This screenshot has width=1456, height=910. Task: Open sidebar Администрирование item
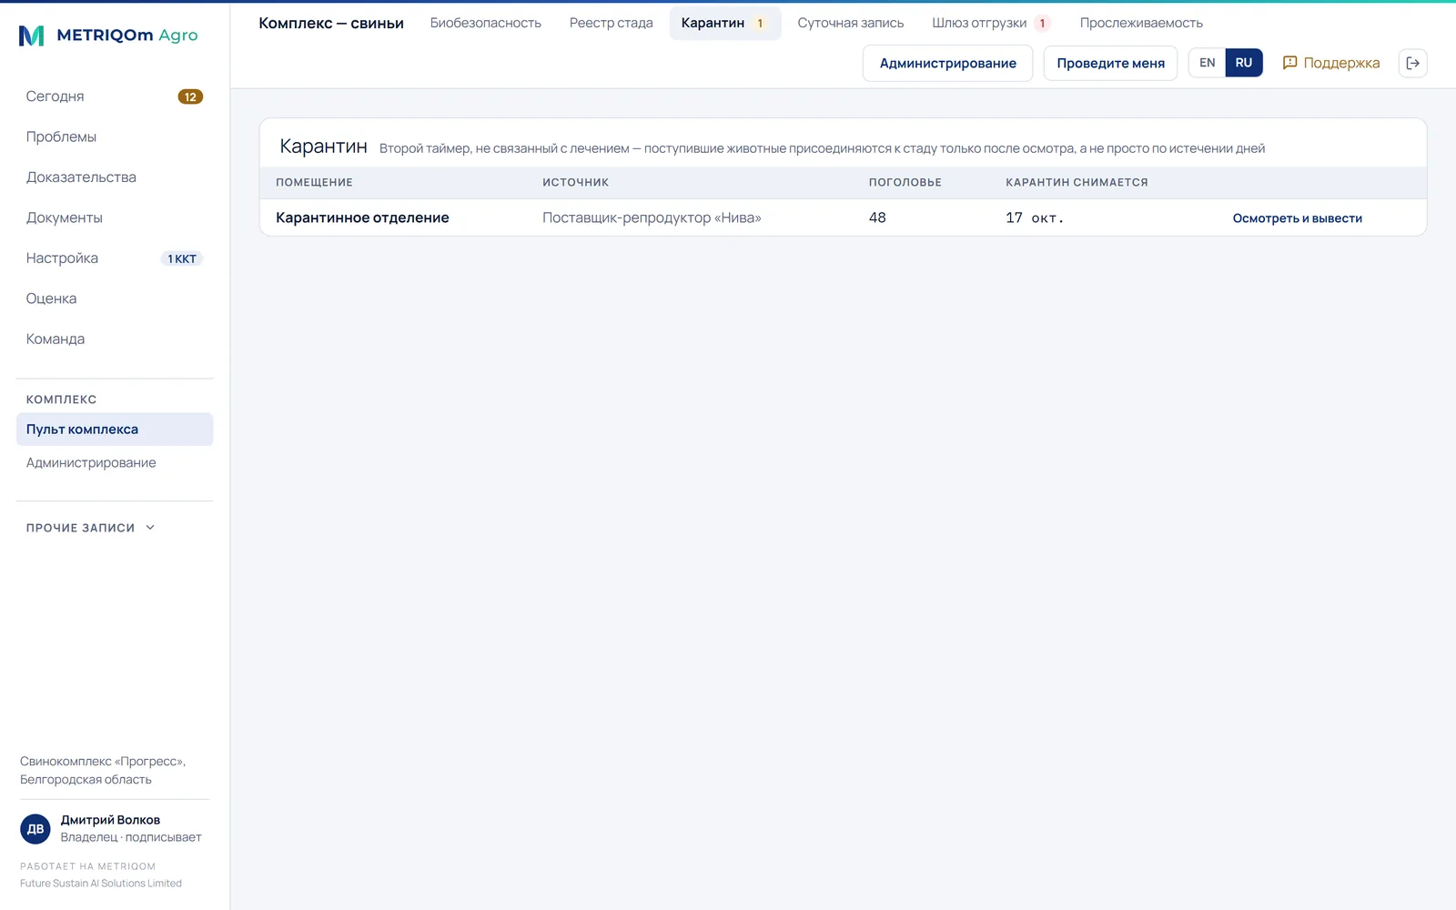coord(115,463)
